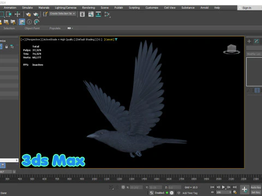The height and width of the screenshot is (196, 262).
Task: Select the window/crossing selection toggle icon
Action: tap(9, 14)
